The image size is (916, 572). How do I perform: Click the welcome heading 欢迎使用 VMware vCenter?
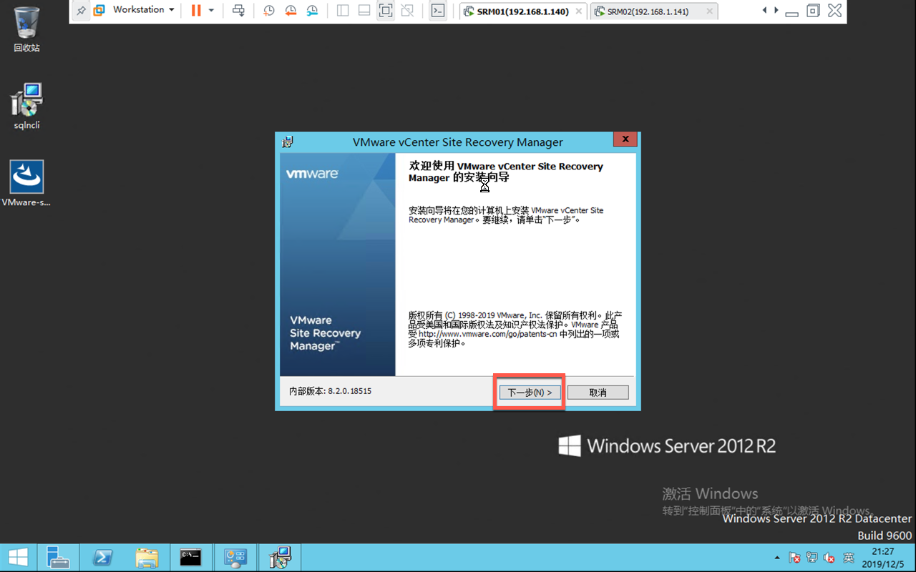click(506, 172)
